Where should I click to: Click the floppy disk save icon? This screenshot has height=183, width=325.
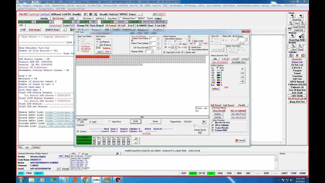90,14
